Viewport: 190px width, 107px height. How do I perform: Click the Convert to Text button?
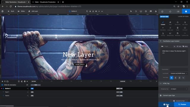pos(179,101)
